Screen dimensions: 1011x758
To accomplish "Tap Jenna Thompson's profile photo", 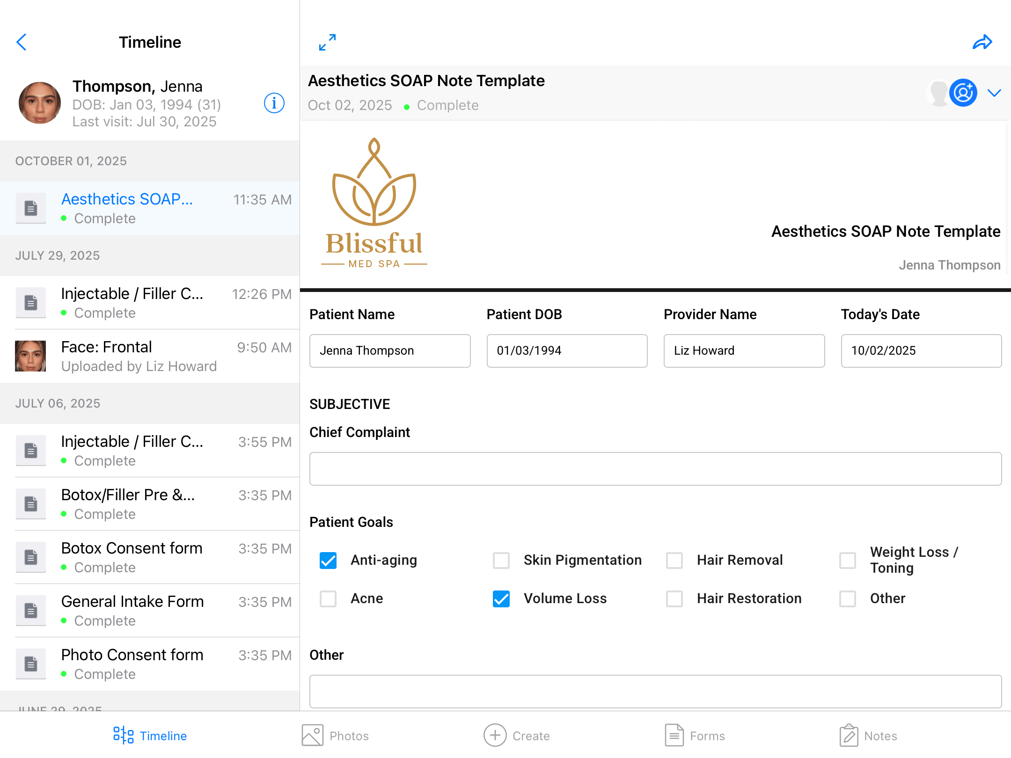I will coord(40,103).
